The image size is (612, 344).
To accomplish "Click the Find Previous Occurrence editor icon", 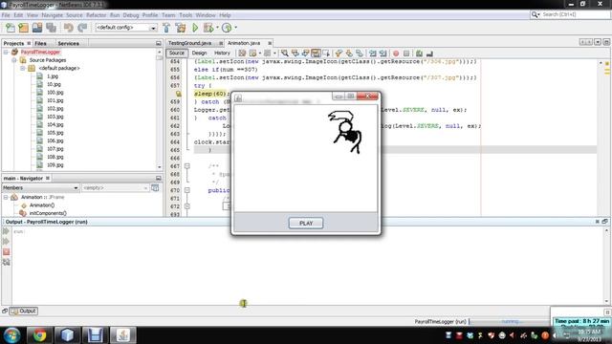I will 295,54.
